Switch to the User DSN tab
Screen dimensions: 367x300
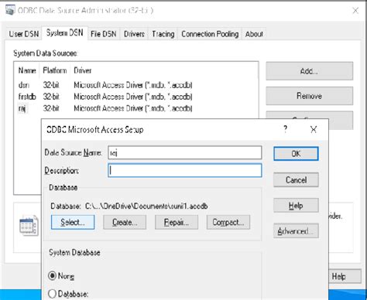pos(23,34)
